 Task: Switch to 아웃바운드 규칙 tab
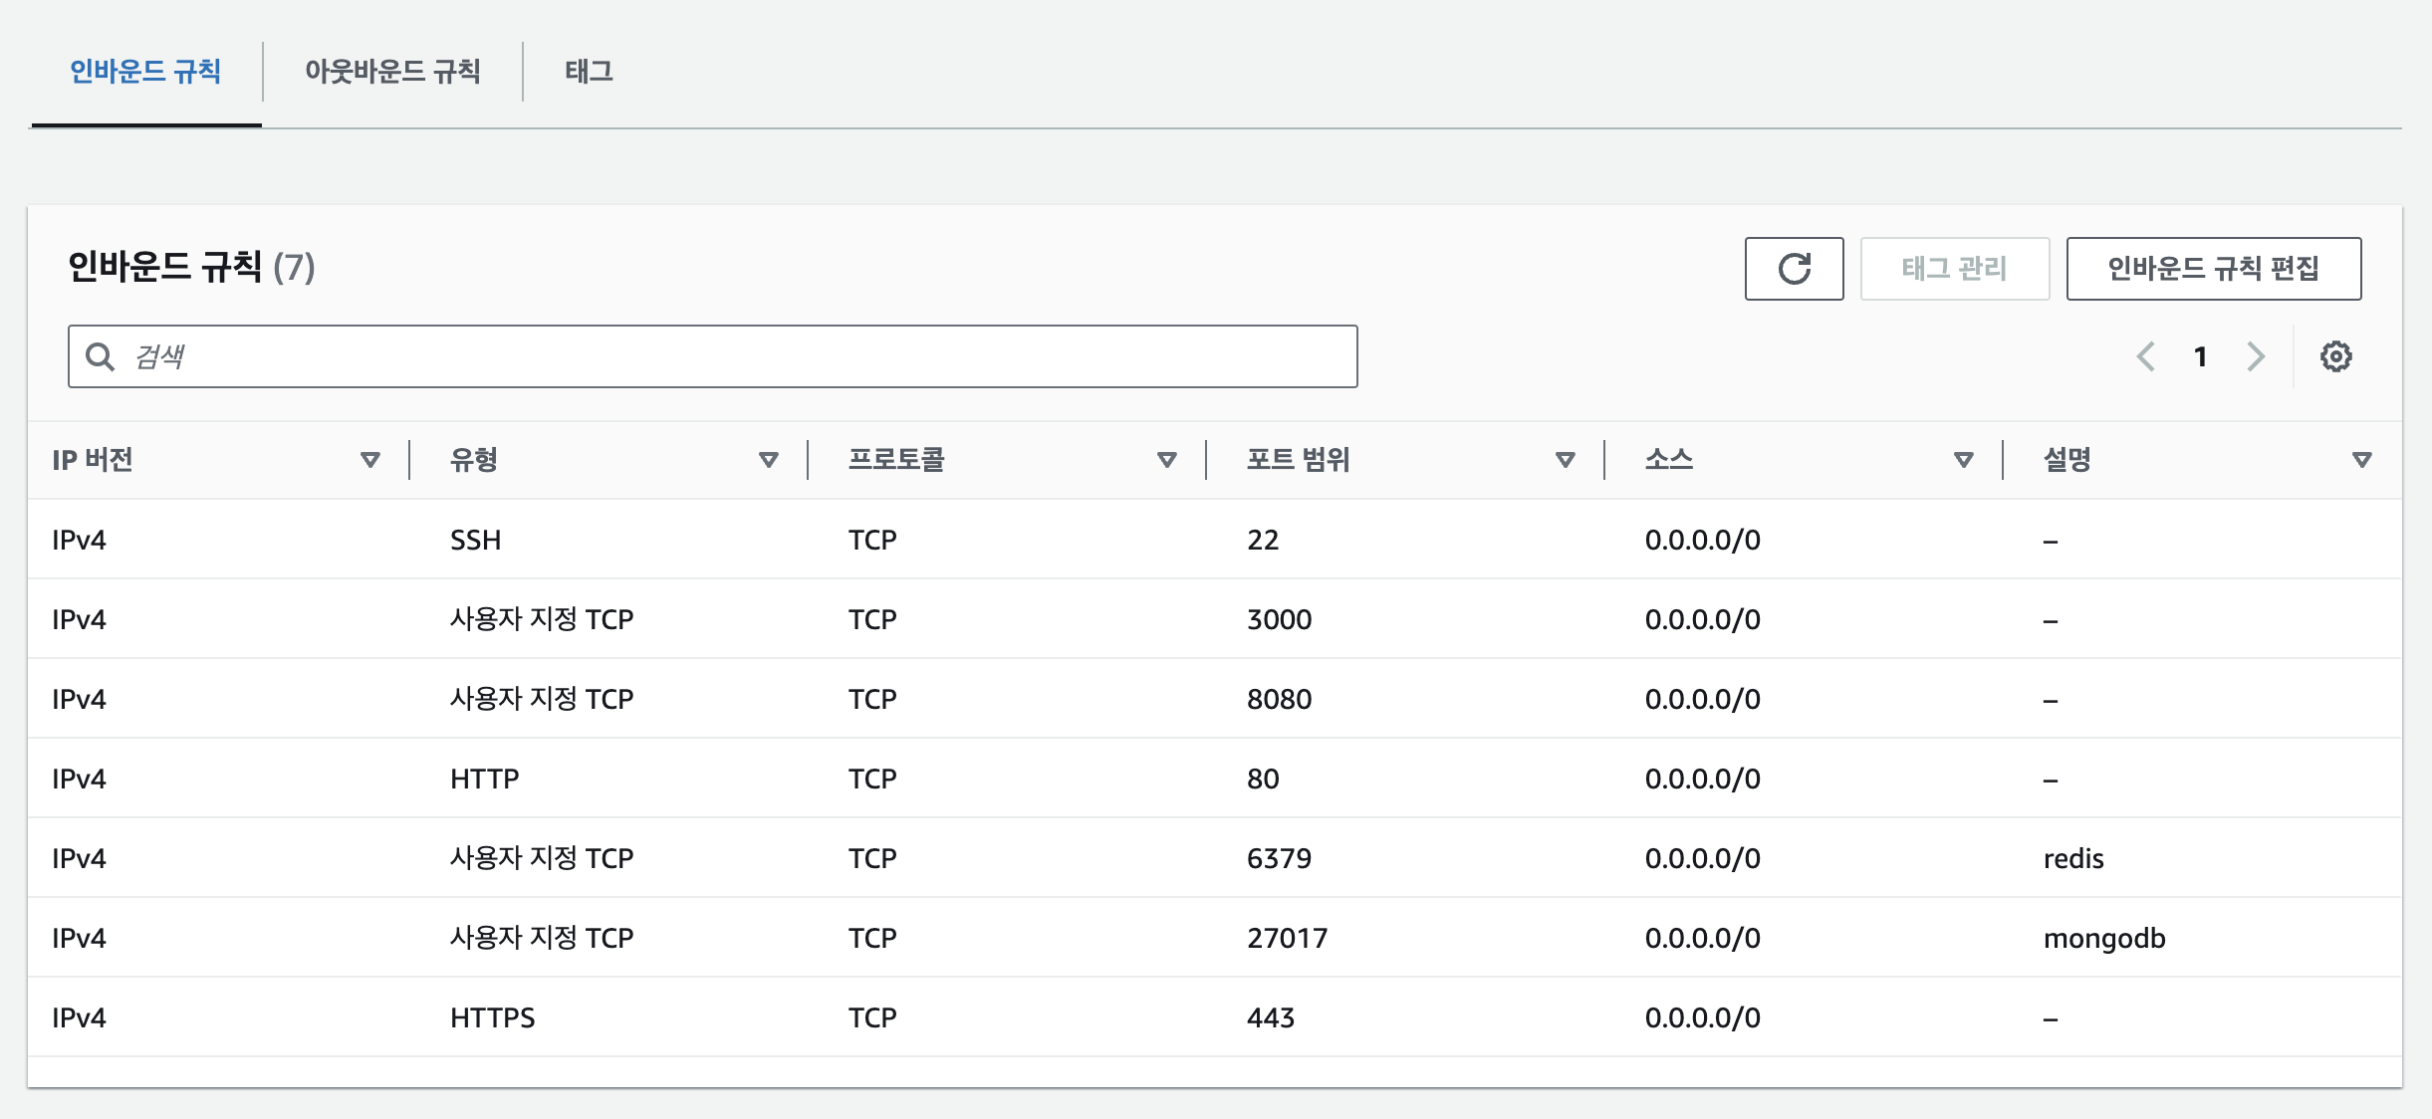click(x=392, y=72)
